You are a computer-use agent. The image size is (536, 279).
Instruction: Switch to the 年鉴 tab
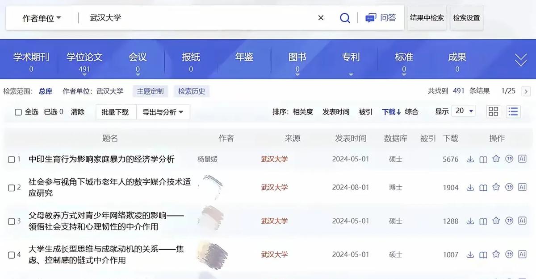pyautogui.click(x=244, y=57)
